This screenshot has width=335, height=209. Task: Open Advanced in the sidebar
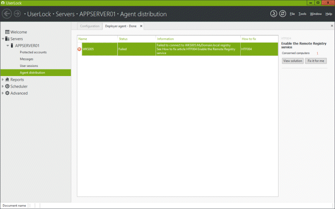19,93
